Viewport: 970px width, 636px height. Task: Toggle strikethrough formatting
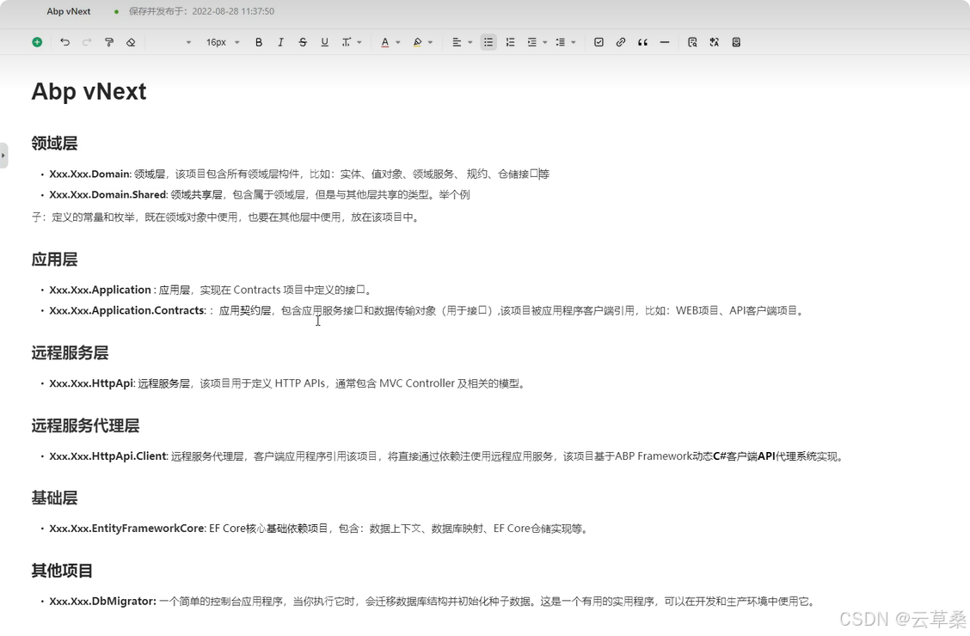303,42
